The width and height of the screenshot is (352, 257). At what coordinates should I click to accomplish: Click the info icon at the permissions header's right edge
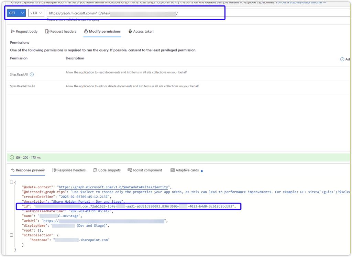coord(342,59)
